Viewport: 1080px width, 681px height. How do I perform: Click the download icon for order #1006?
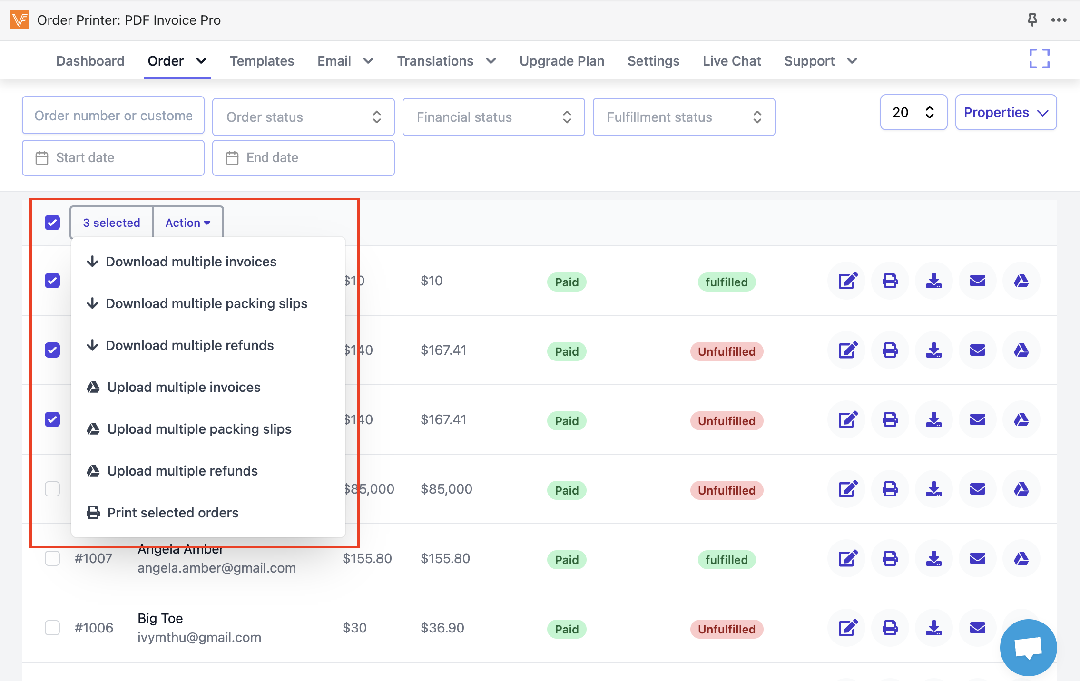tap(933, 628)
